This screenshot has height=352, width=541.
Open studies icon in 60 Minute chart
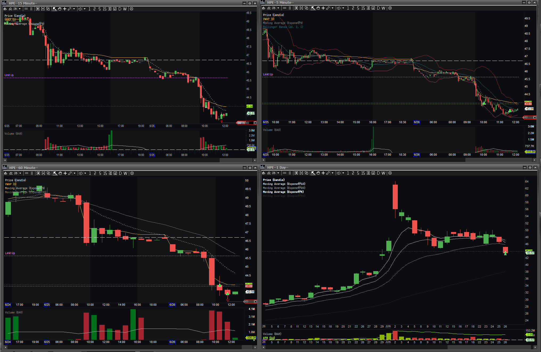click(x=11, y=173)
